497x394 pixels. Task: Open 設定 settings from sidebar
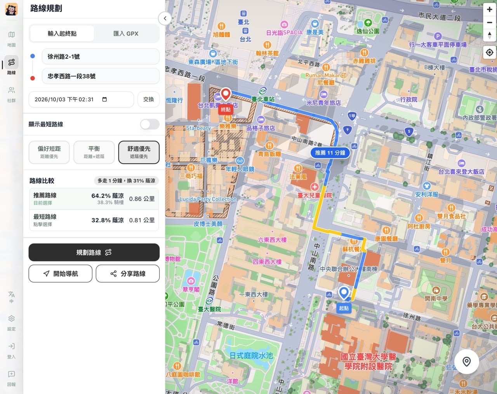tap(11, 323)
